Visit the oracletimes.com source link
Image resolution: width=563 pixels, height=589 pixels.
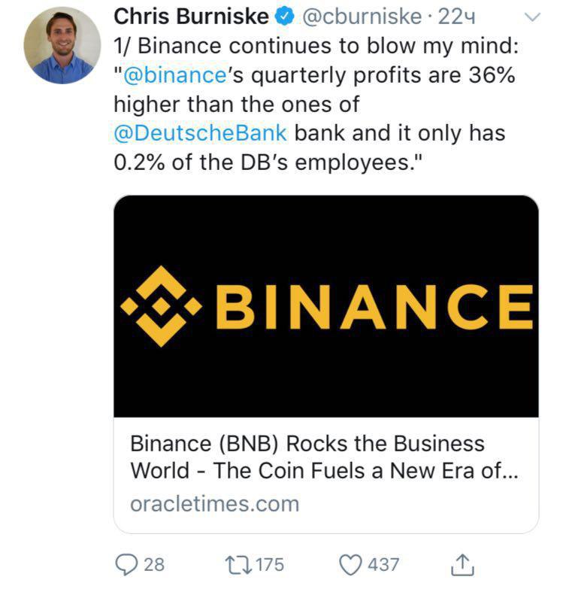click(215, 504)
